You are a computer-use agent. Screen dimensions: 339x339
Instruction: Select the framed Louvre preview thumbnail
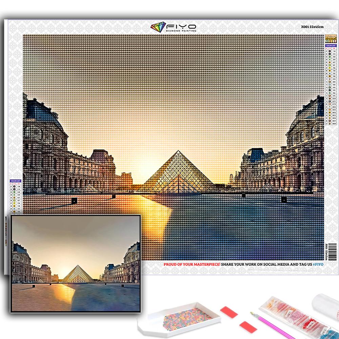[x=76, y=263]
